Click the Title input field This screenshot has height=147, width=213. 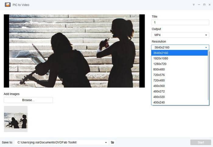pos(180,22)
